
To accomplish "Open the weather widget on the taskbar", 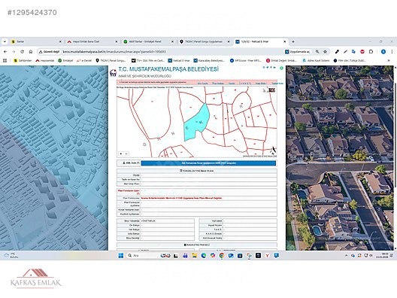I will coord(11,255).
